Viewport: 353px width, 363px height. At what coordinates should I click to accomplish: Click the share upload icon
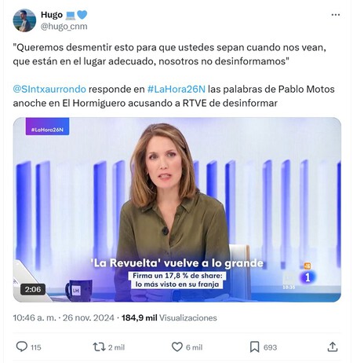[333, 347]
